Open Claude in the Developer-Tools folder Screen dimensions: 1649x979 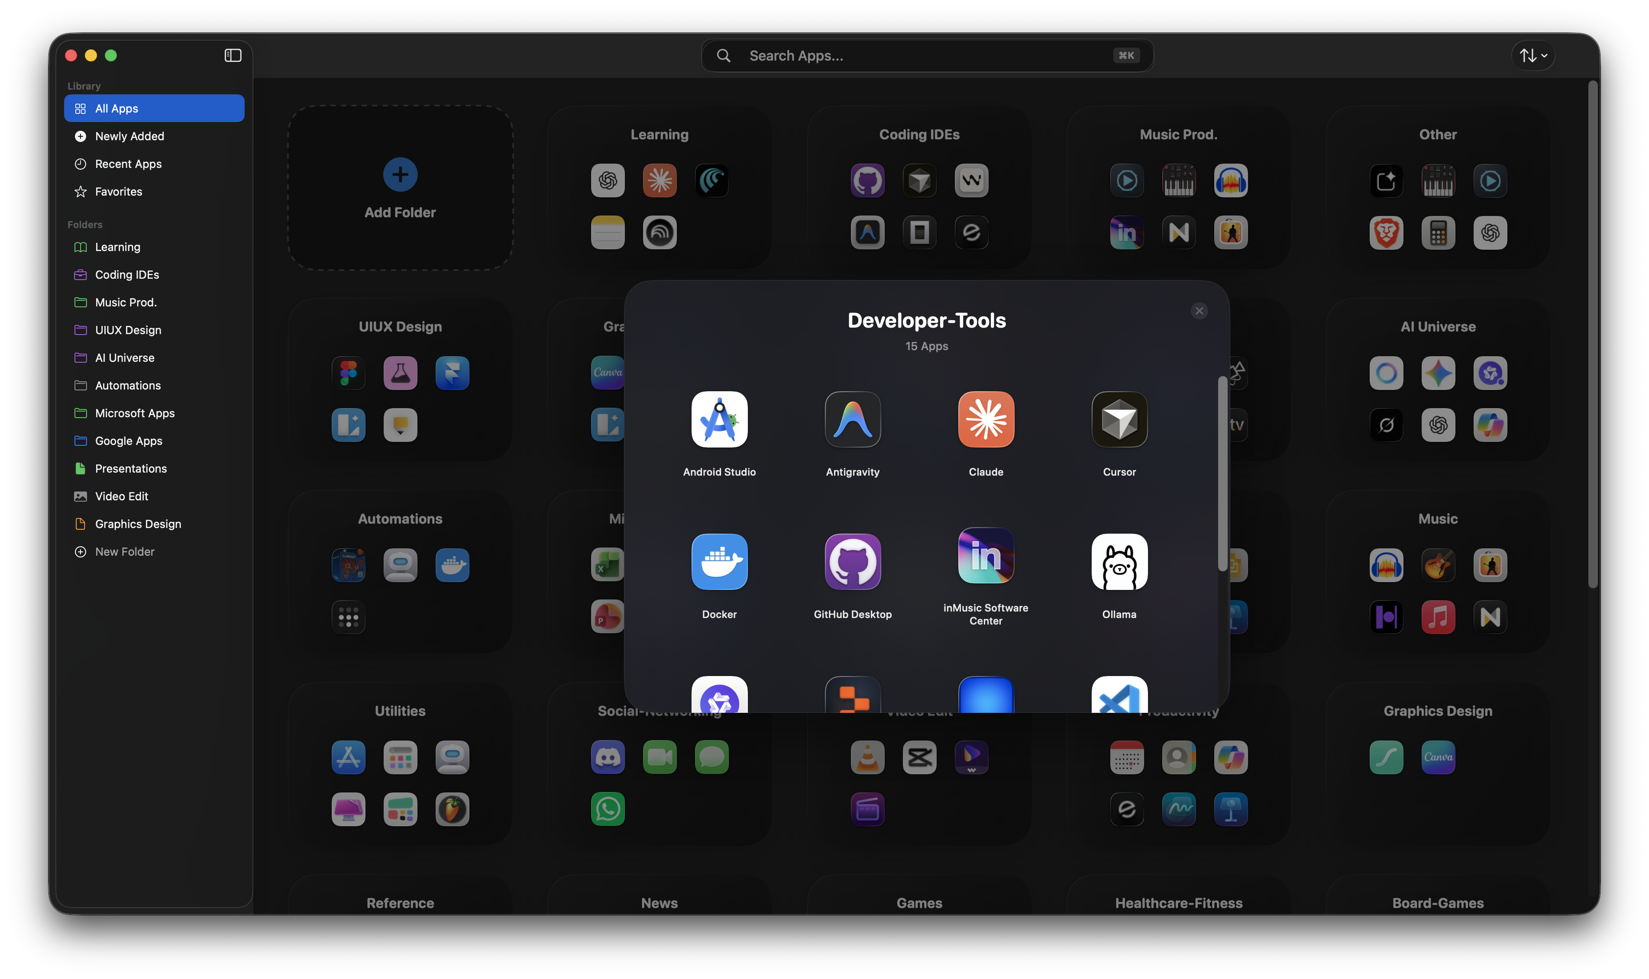coord(985,419)
